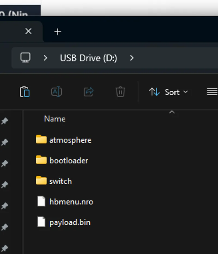Select the bootloader folder
The width and height of the screenshot is (218, 254).
coord(69,160)
